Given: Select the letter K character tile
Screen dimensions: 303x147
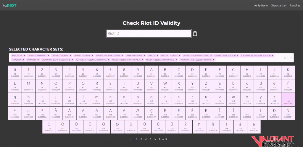Looking at the screenshot, I should click(288, 72).
